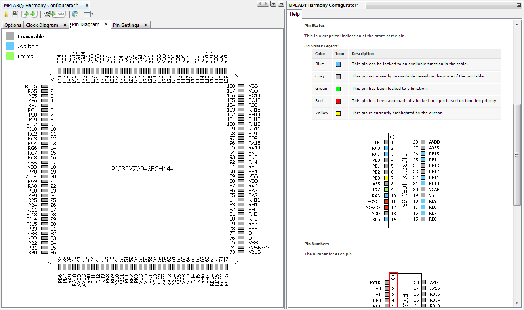Click the Save configuration disk icon
The width and height of the screenshot is (524, 310).
15,14
